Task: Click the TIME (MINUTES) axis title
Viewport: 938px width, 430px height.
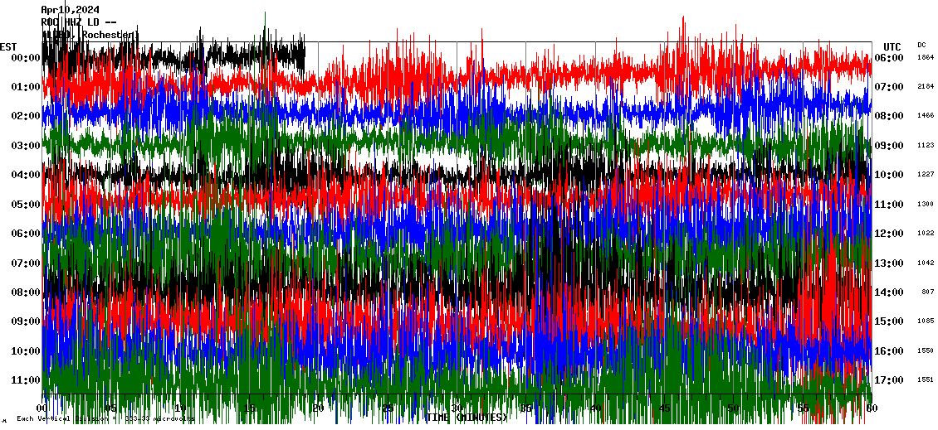Action: [x=467, y=418]
